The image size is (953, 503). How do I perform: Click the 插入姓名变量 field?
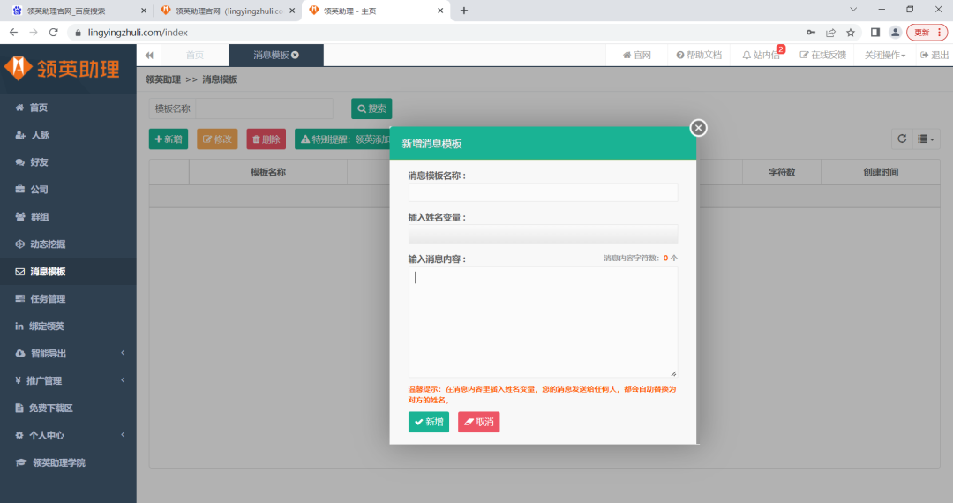tap(543, 234)
